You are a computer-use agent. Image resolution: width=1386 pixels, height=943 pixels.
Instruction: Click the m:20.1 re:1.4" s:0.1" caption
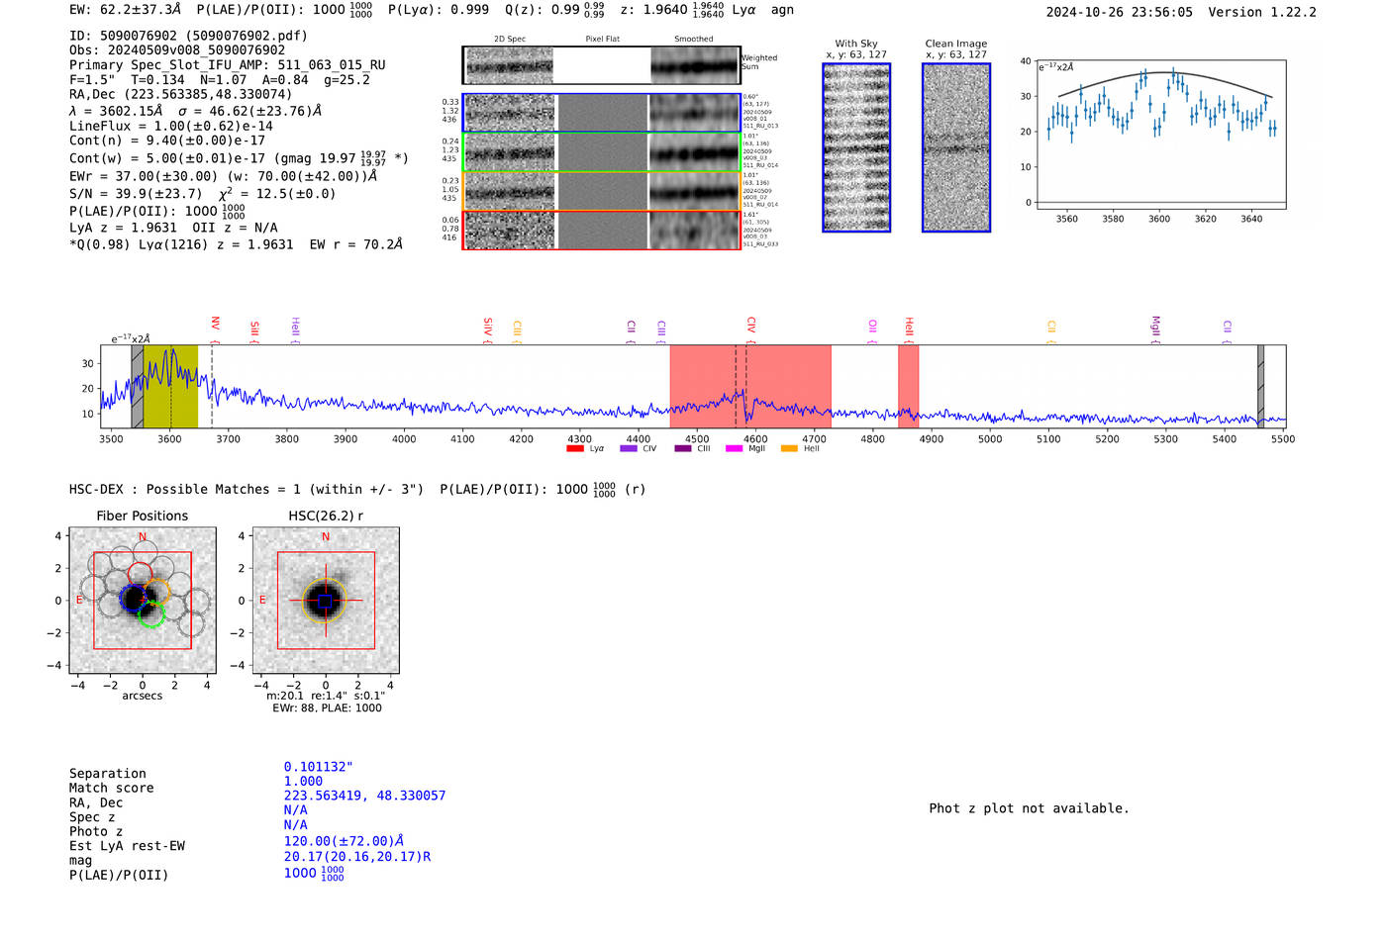pos(326,696)
